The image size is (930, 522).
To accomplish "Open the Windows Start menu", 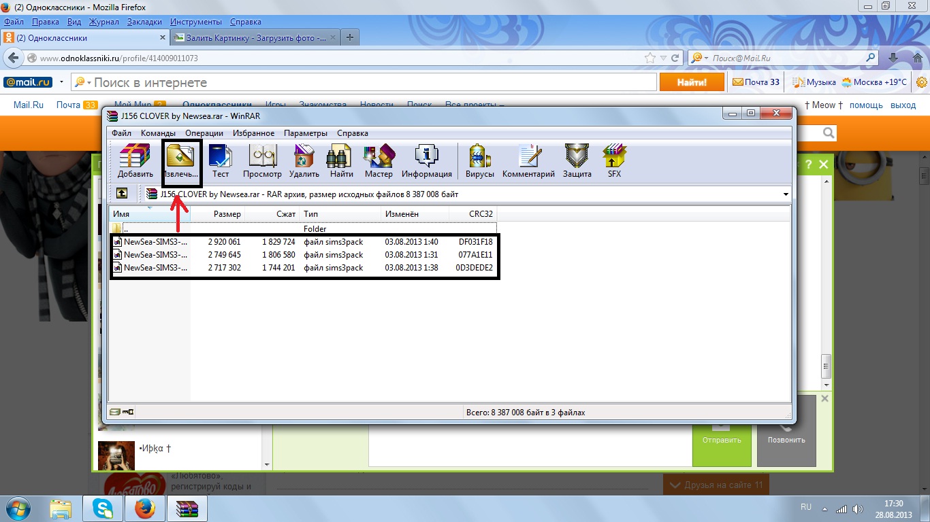I will click(x=18, y=508).
